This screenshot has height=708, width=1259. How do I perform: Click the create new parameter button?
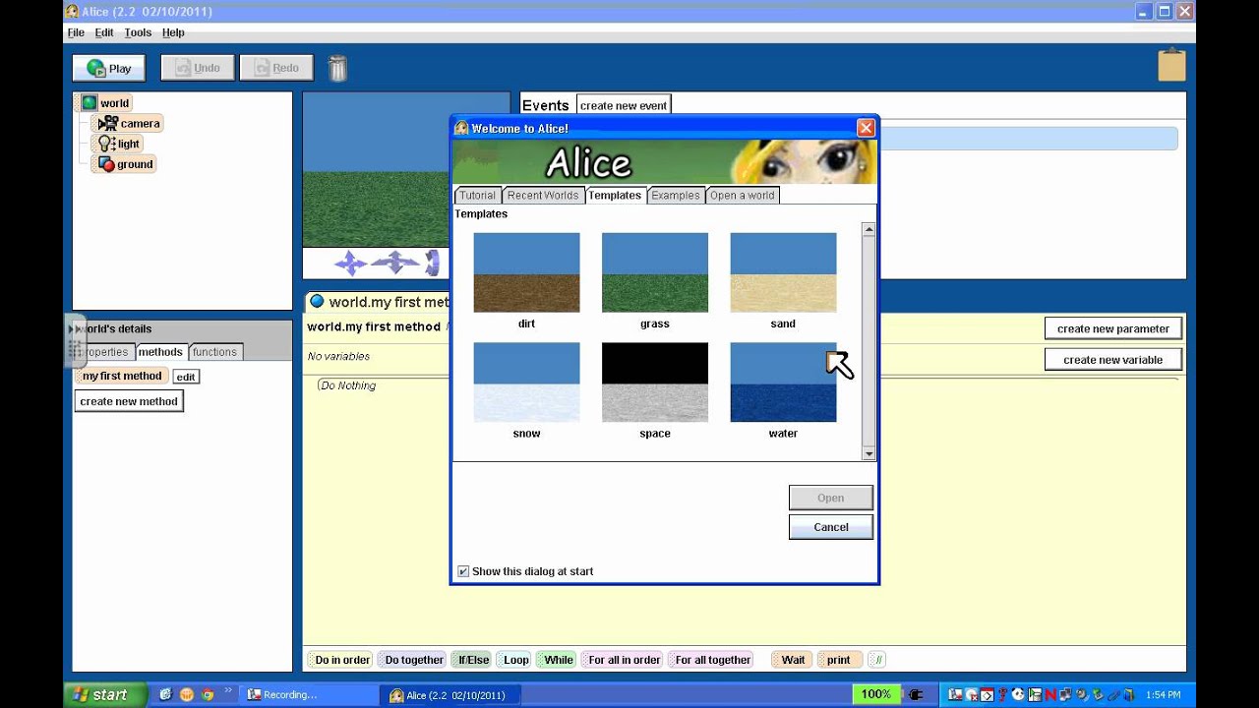point(1113,328)
